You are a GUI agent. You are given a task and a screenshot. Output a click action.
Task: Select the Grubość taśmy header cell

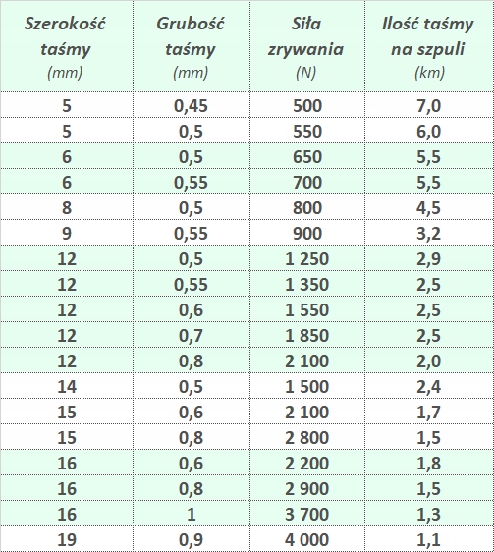point(192,46)
